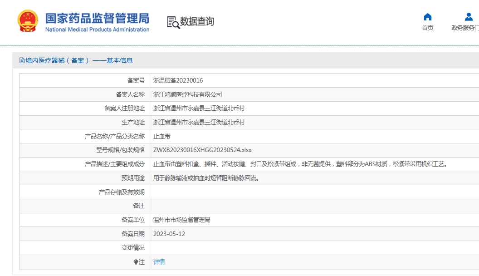This screenshot has width=479, height=276.
Task: Open the 数据查询 search icon
Action: [x=173, y=23]
